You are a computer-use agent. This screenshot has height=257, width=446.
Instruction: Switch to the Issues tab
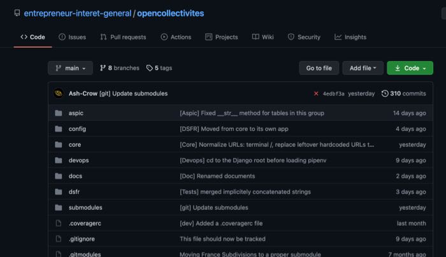pyautogui.click(x=72, y=37)
